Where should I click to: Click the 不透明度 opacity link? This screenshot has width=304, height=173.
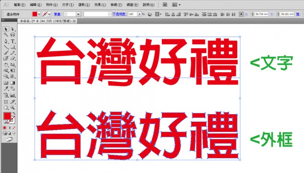tap(119, 14)
